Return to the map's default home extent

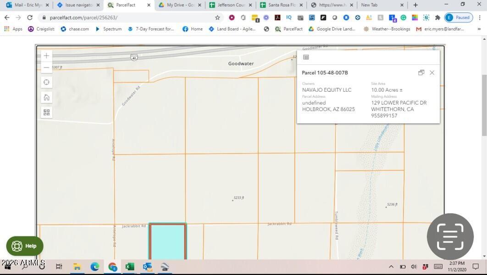pyautogui.click(x=46, y=97)
